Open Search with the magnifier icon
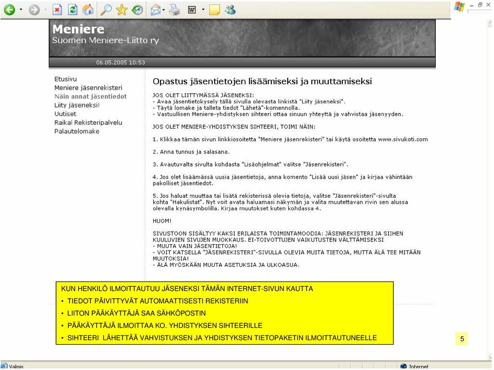 pos(106,10)
